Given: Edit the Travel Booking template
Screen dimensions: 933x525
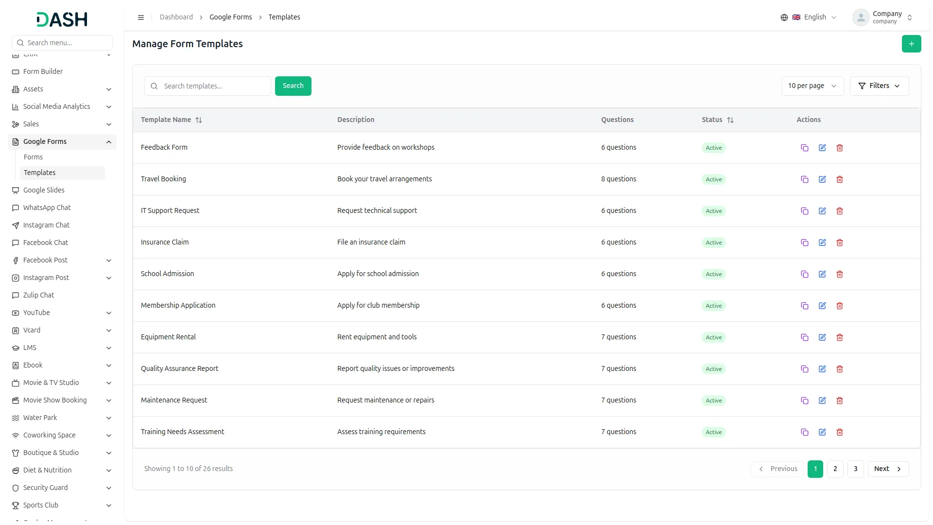Looking at the screenshot, I should [x=822, y=179].
